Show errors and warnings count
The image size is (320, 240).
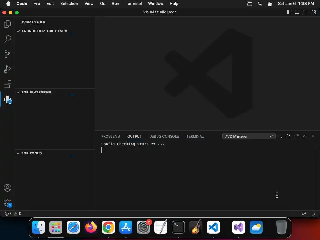coord(13,214)
